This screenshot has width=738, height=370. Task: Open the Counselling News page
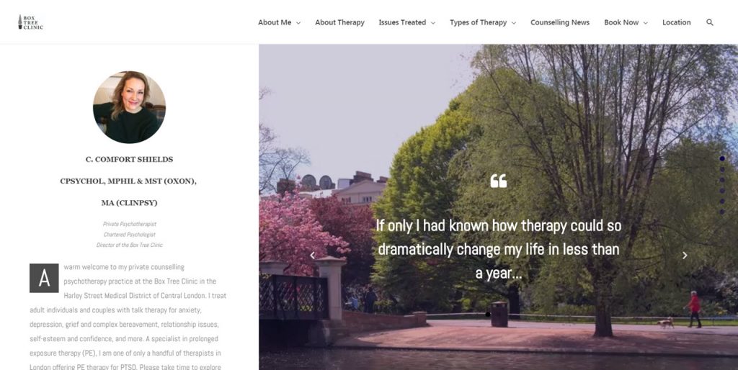[x=560, y=22]
